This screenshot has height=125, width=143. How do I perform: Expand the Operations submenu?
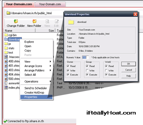36,81
